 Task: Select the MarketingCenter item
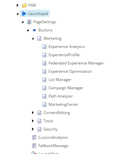click(x=63, y=104)
